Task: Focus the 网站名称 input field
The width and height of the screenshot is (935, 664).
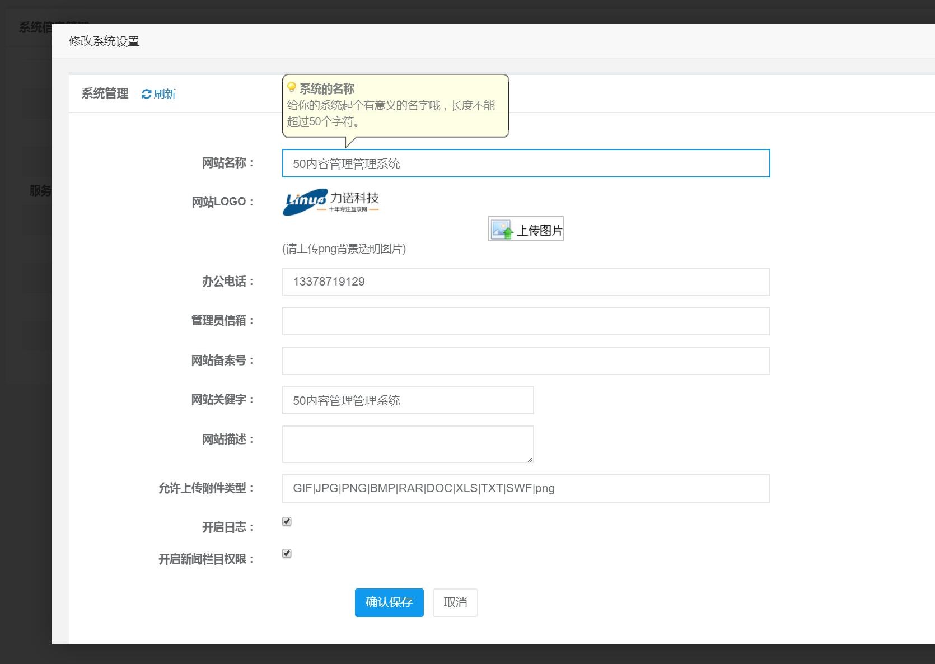Action: coord(526,163)
